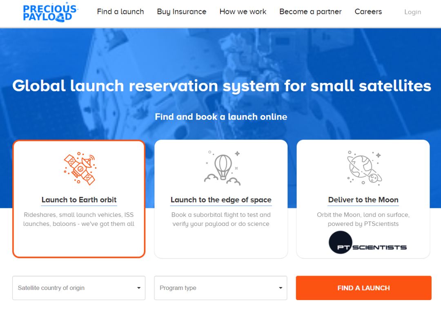Click the Login link
Viewport: 441px width, 316px height.
pyautogui.click(x=412, y=12)
